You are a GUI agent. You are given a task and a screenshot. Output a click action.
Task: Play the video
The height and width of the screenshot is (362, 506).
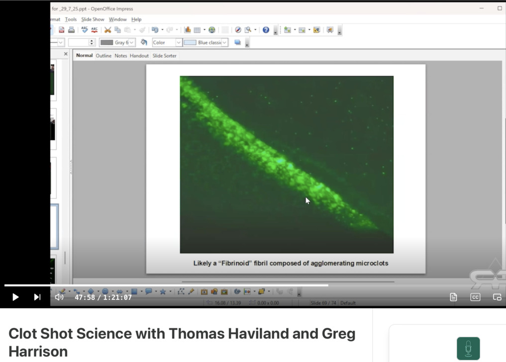pos(15,297)
